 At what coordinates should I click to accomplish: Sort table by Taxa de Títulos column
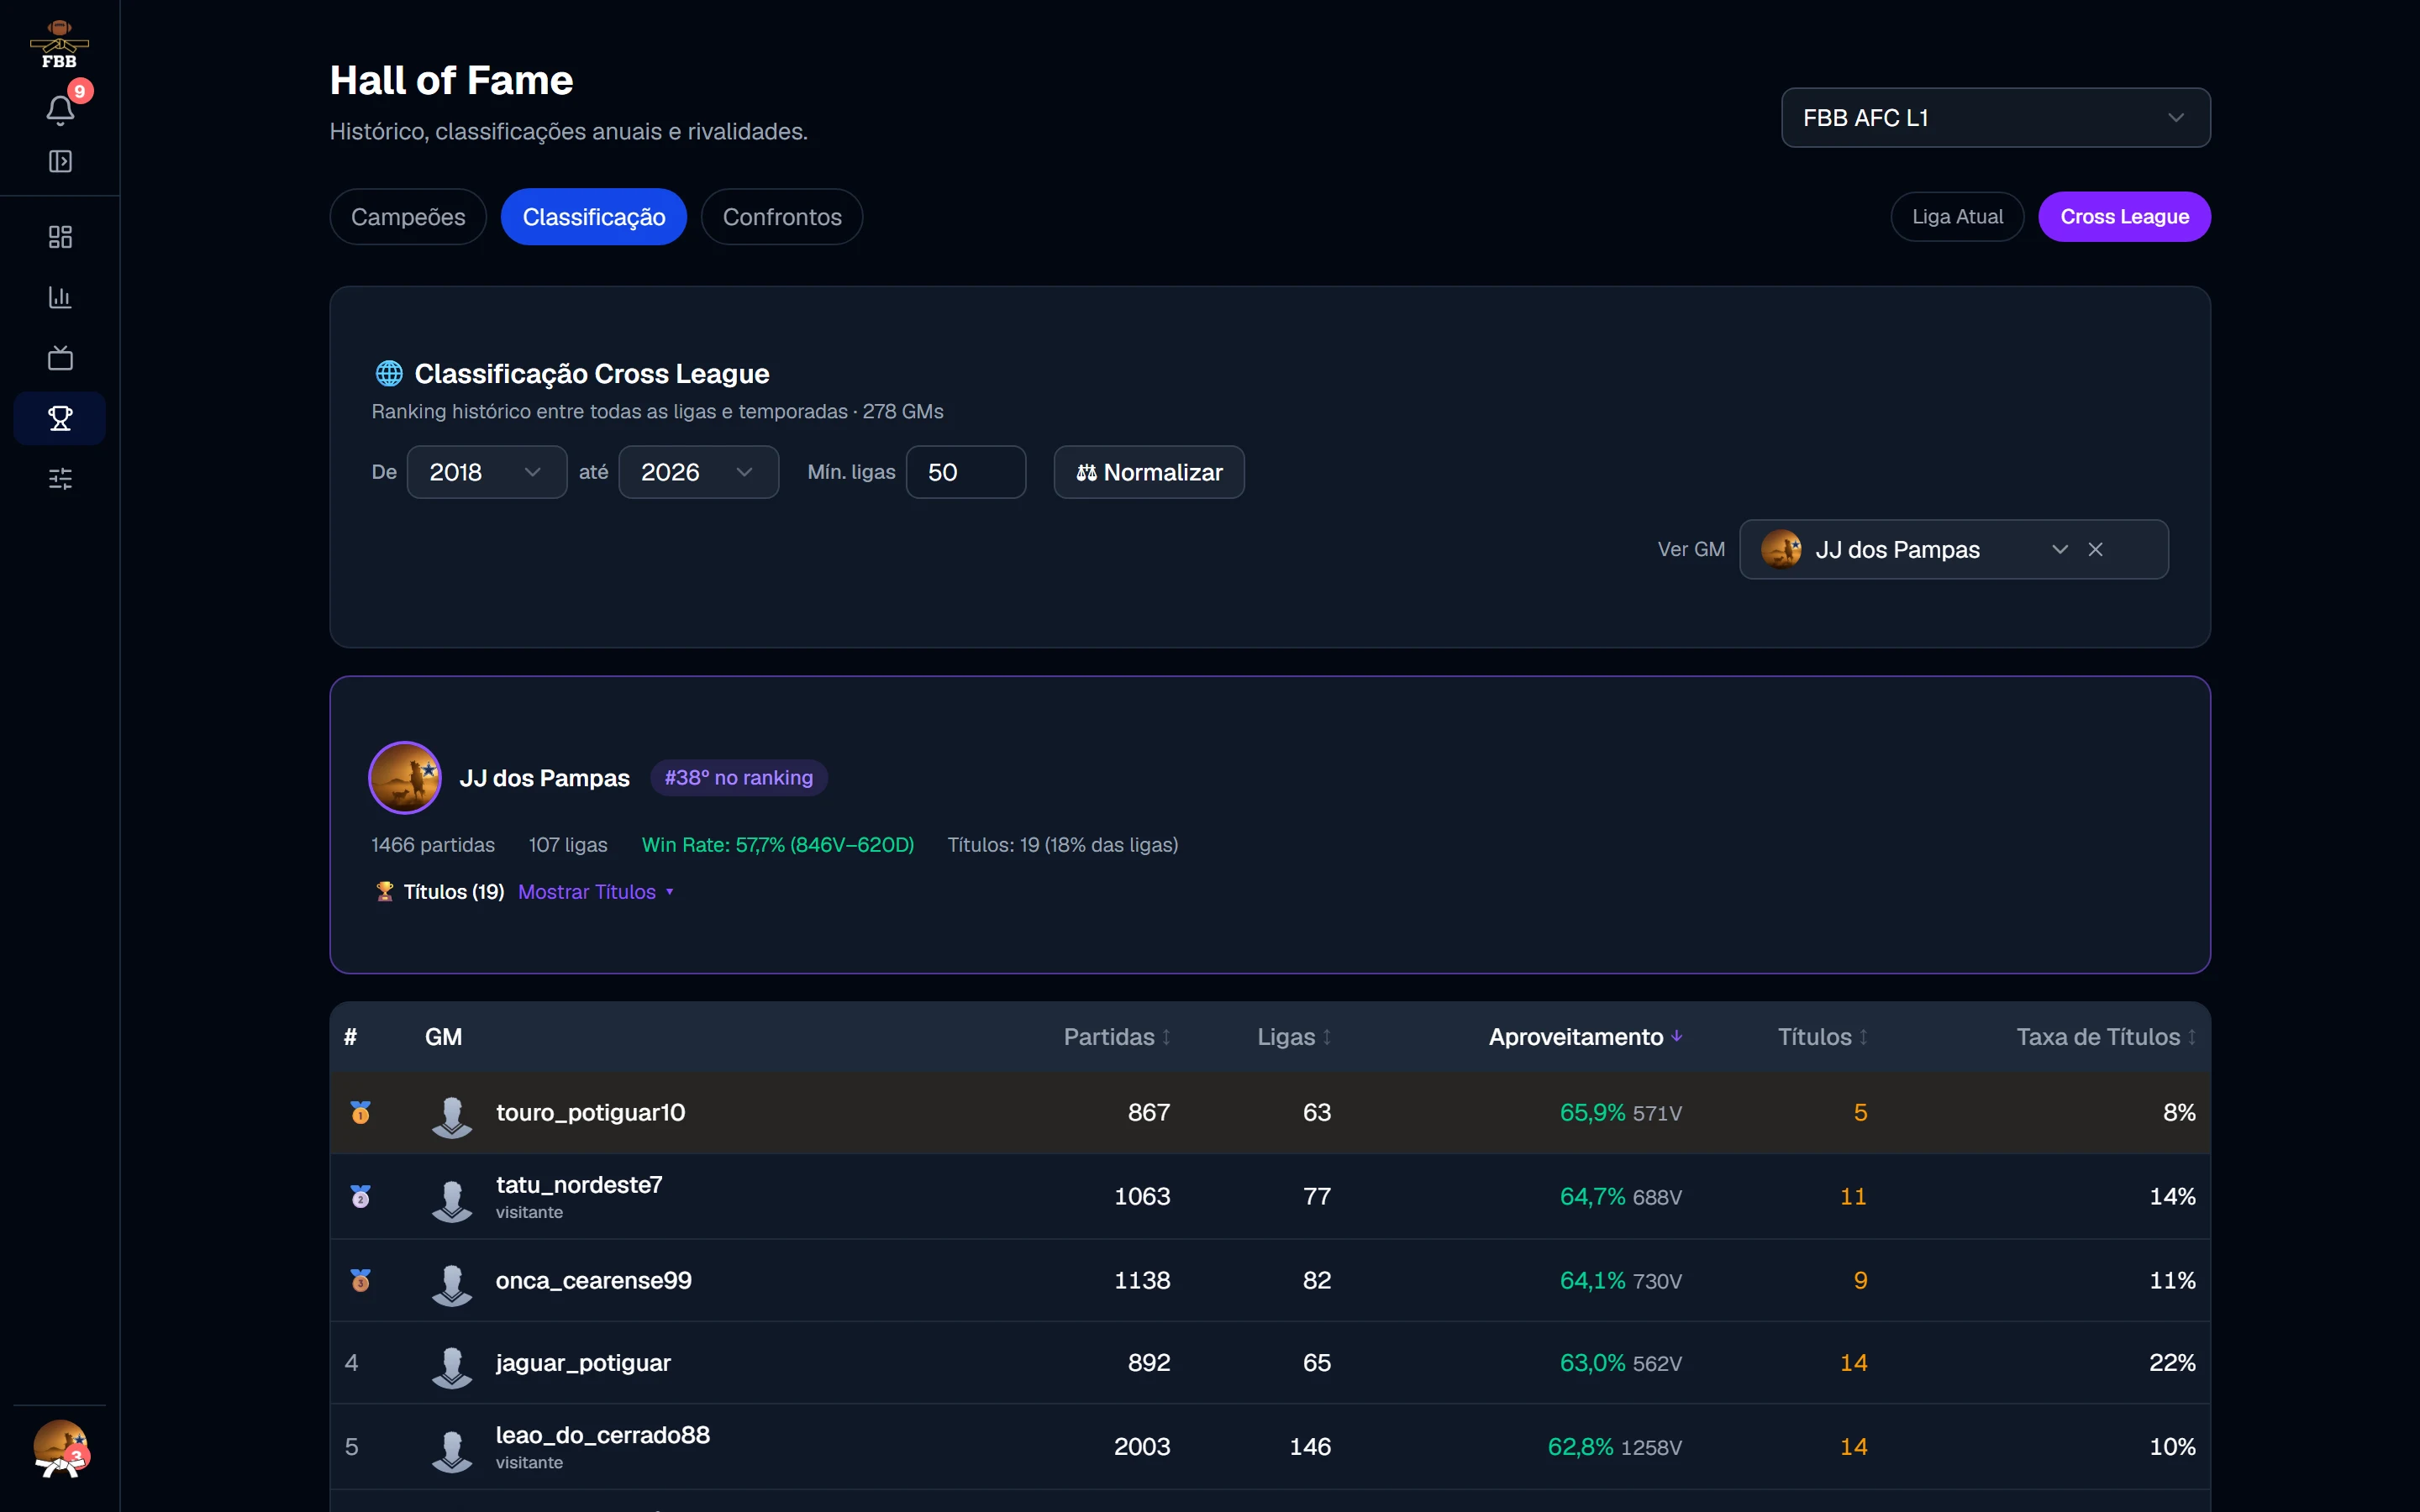click(x=2106, y=1037)
